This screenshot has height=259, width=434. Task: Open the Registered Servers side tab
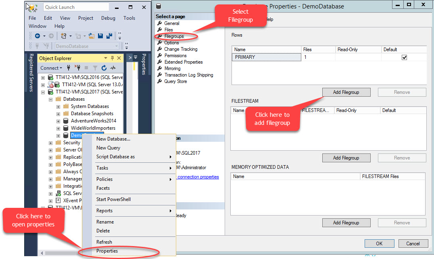pyautogui.click(x=31, y=73)
